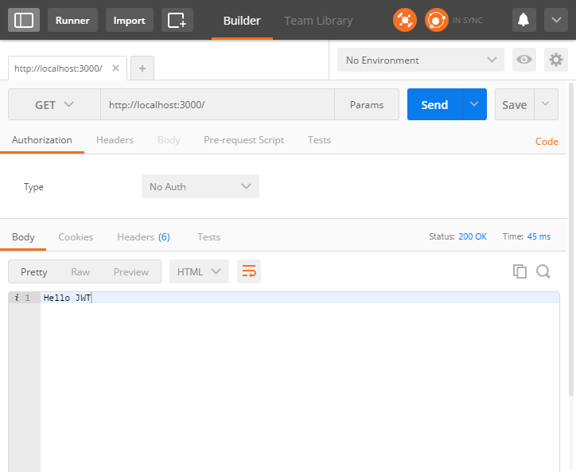
Task: Open the settings gear for environments
Action: click(x=555, y=60)
